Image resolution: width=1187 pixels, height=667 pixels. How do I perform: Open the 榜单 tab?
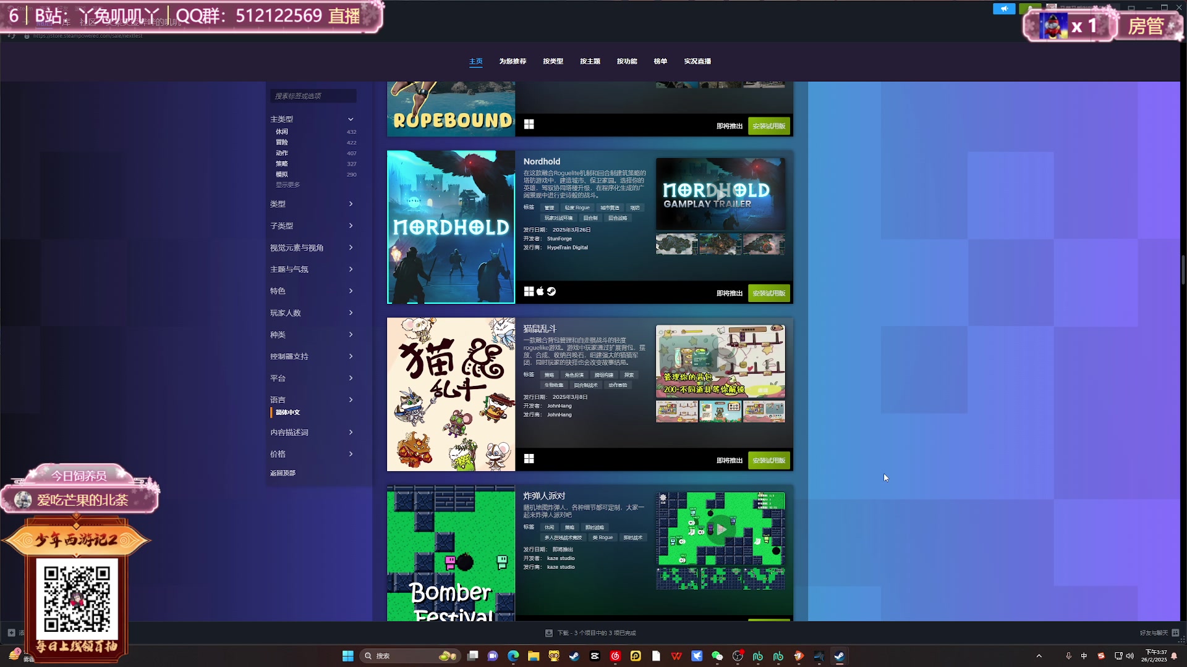(x=660, y=61)
